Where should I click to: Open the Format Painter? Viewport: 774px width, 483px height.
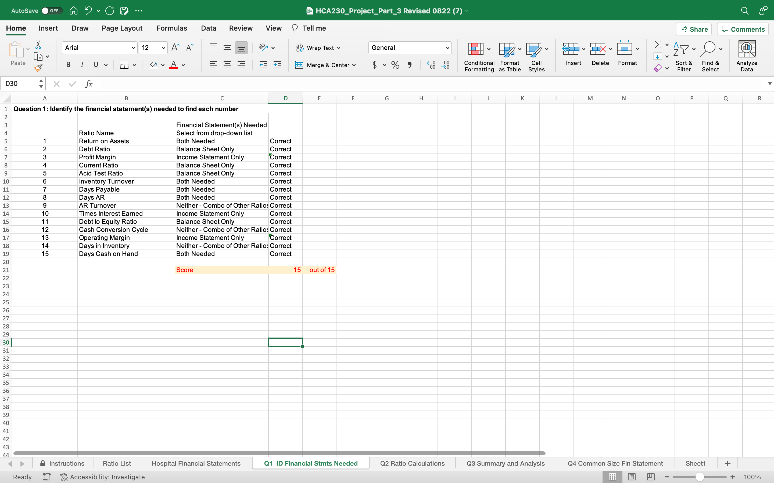[x=38, y=67]
